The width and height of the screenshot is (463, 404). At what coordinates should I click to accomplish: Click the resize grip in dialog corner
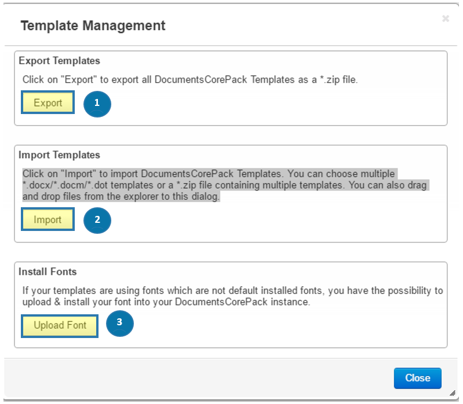click(x=453, y=393)
